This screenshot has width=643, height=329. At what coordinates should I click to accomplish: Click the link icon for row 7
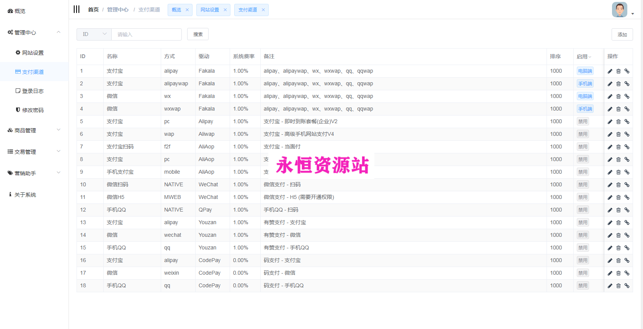click(627, 147)
